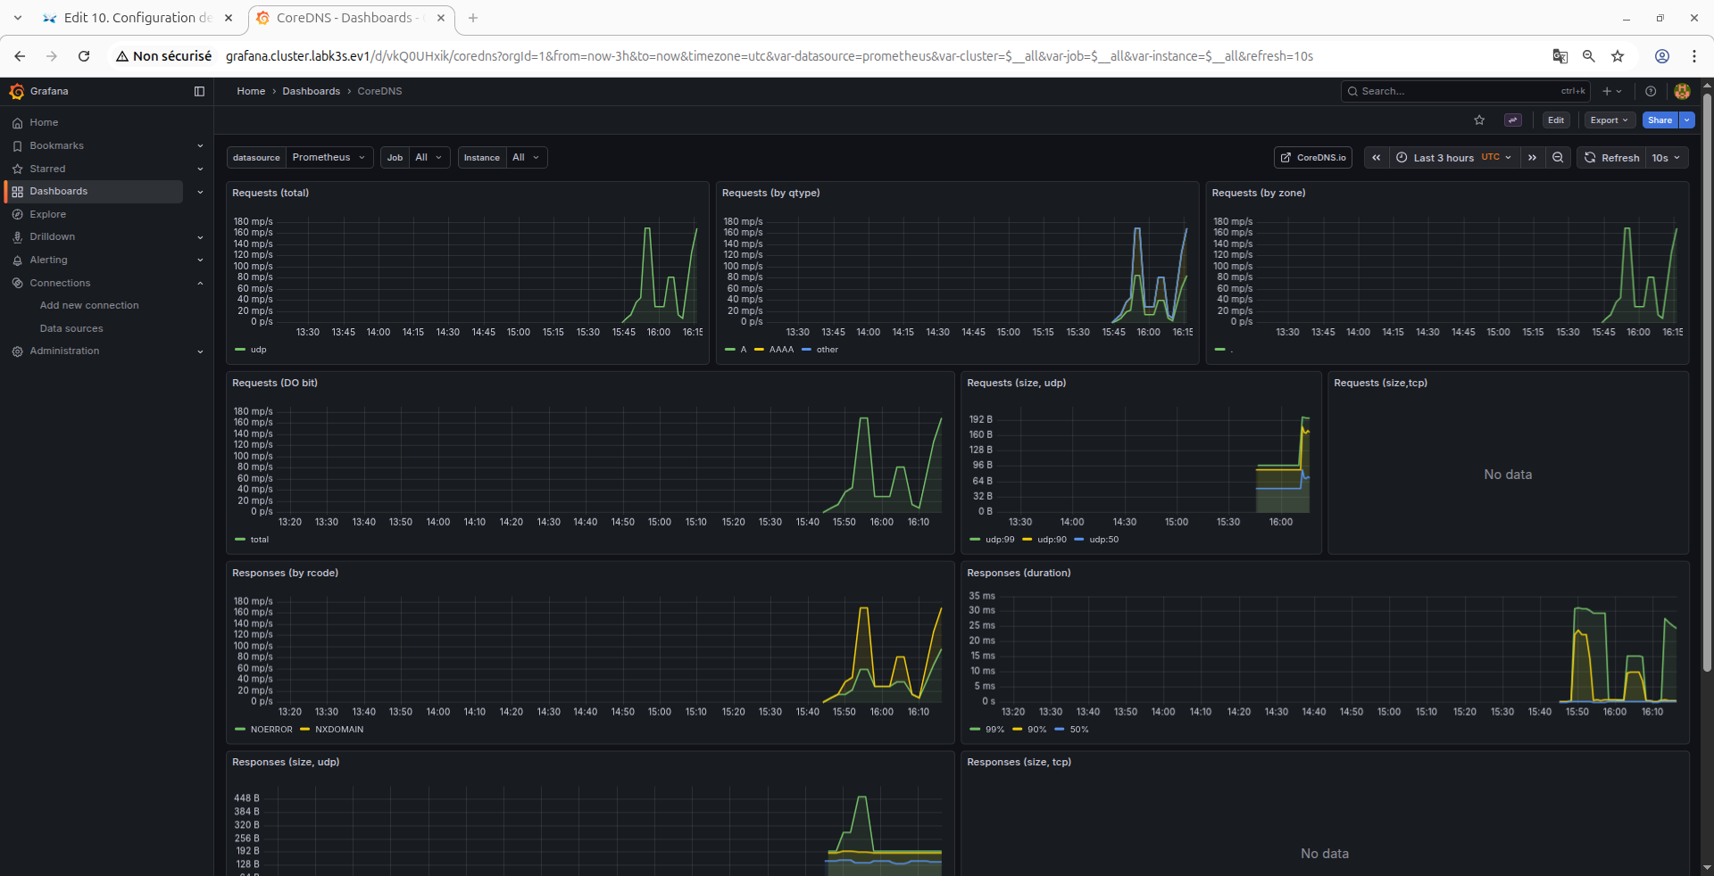Click the user avatar in the top bar
This screenshot has width=1714, height=876.
pos(1682,91)
